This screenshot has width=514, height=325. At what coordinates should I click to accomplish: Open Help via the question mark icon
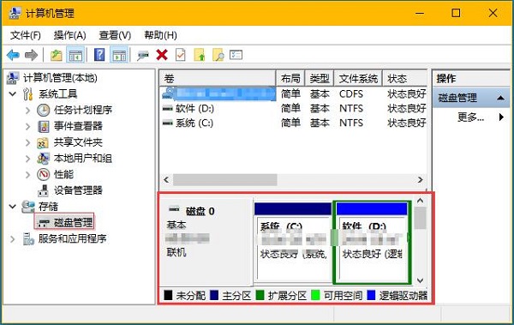point(99,55)
